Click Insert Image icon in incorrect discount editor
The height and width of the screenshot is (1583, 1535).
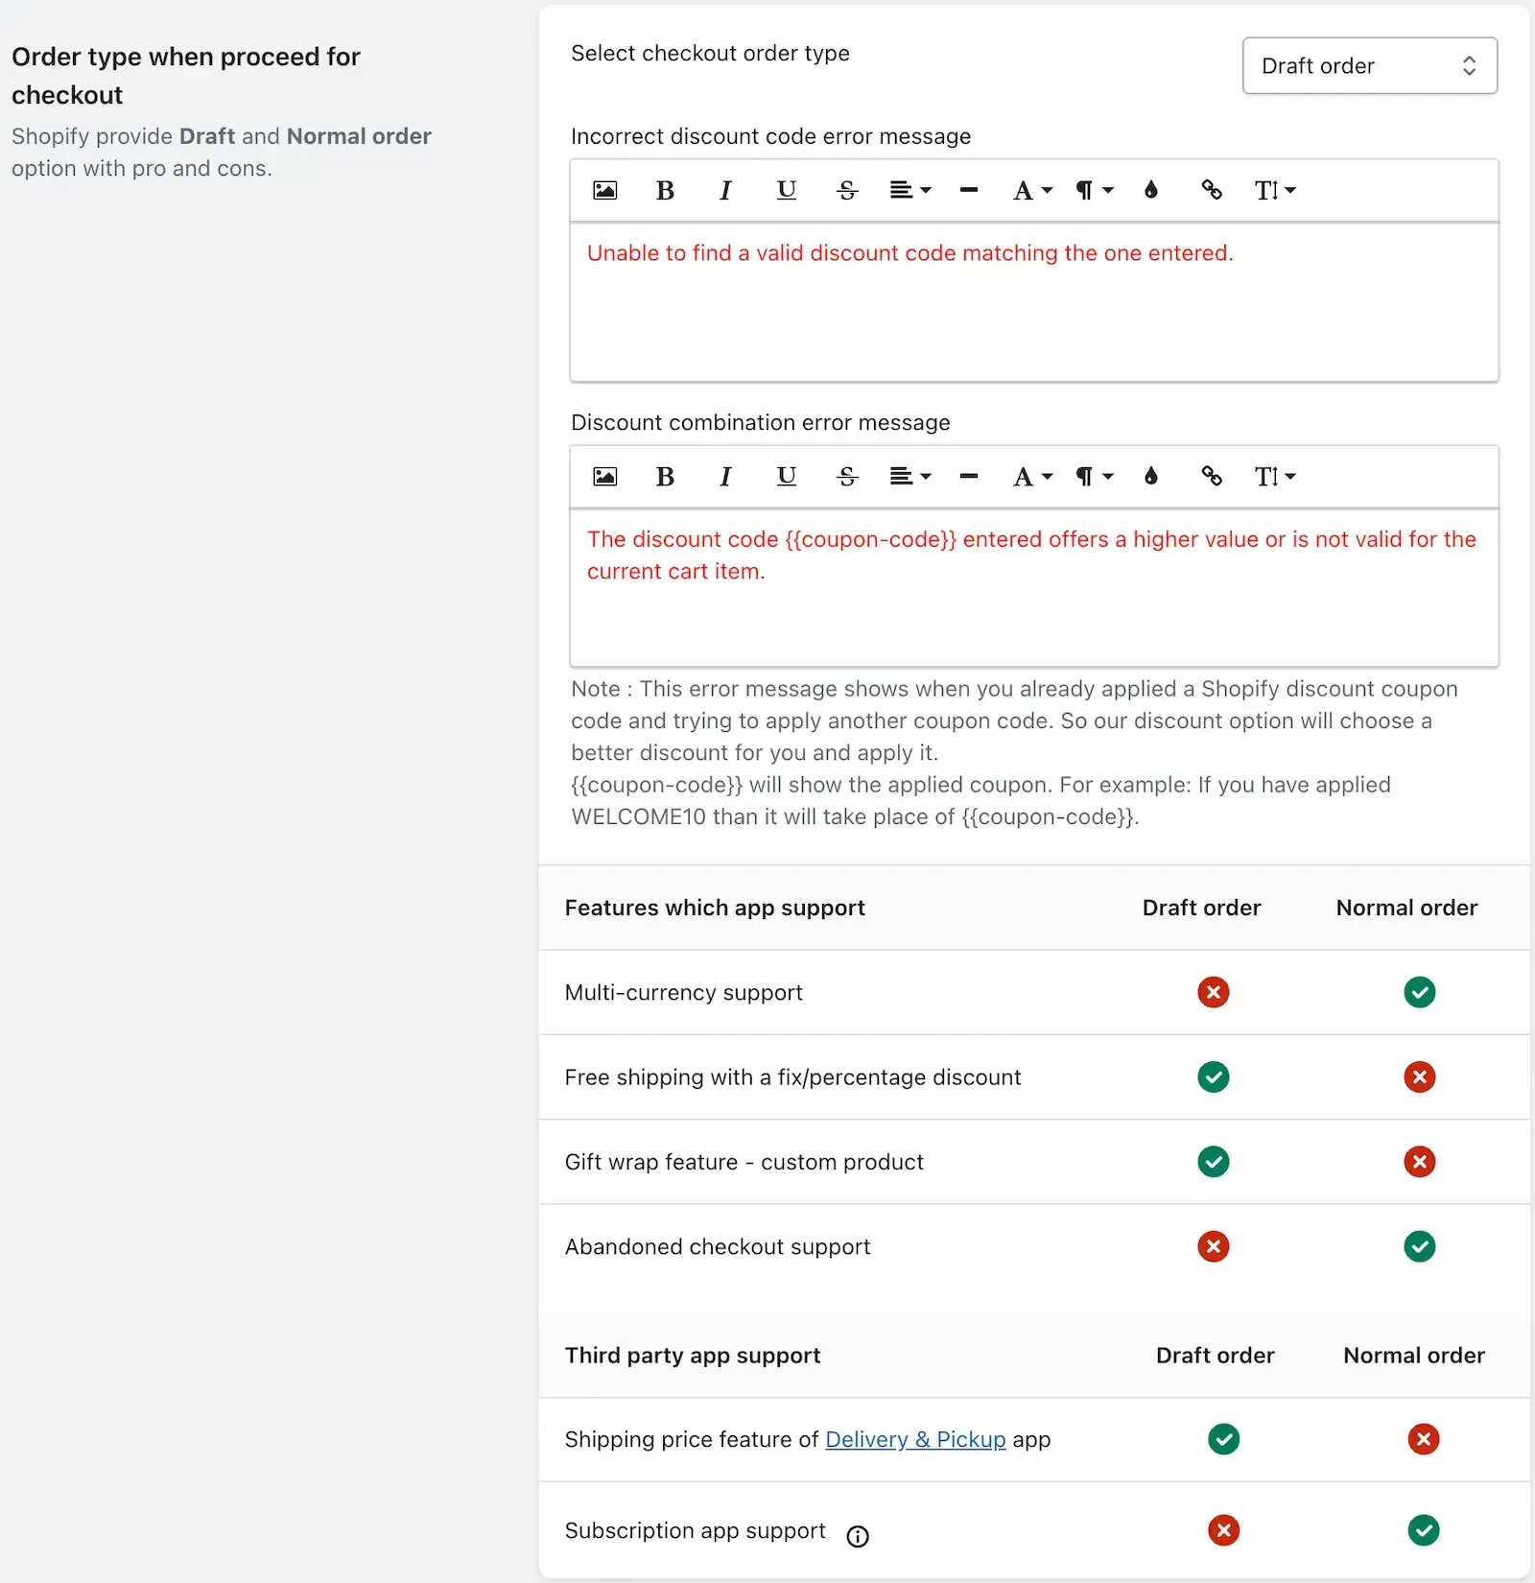click(604, 190)
